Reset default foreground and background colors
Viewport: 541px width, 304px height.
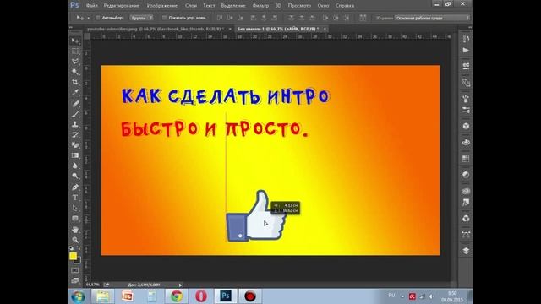[x=71, y=248]
